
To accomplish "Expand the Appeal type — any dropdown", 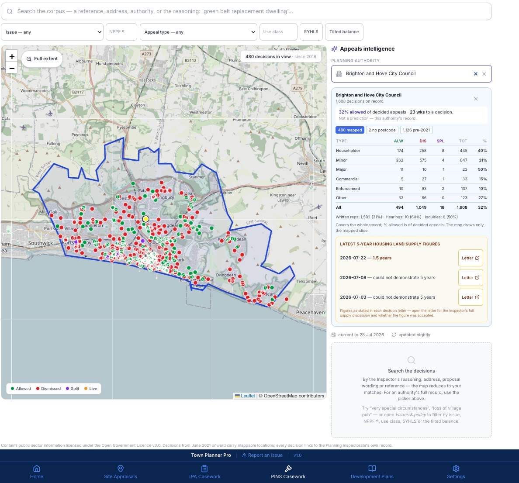I will click(198, 32).
